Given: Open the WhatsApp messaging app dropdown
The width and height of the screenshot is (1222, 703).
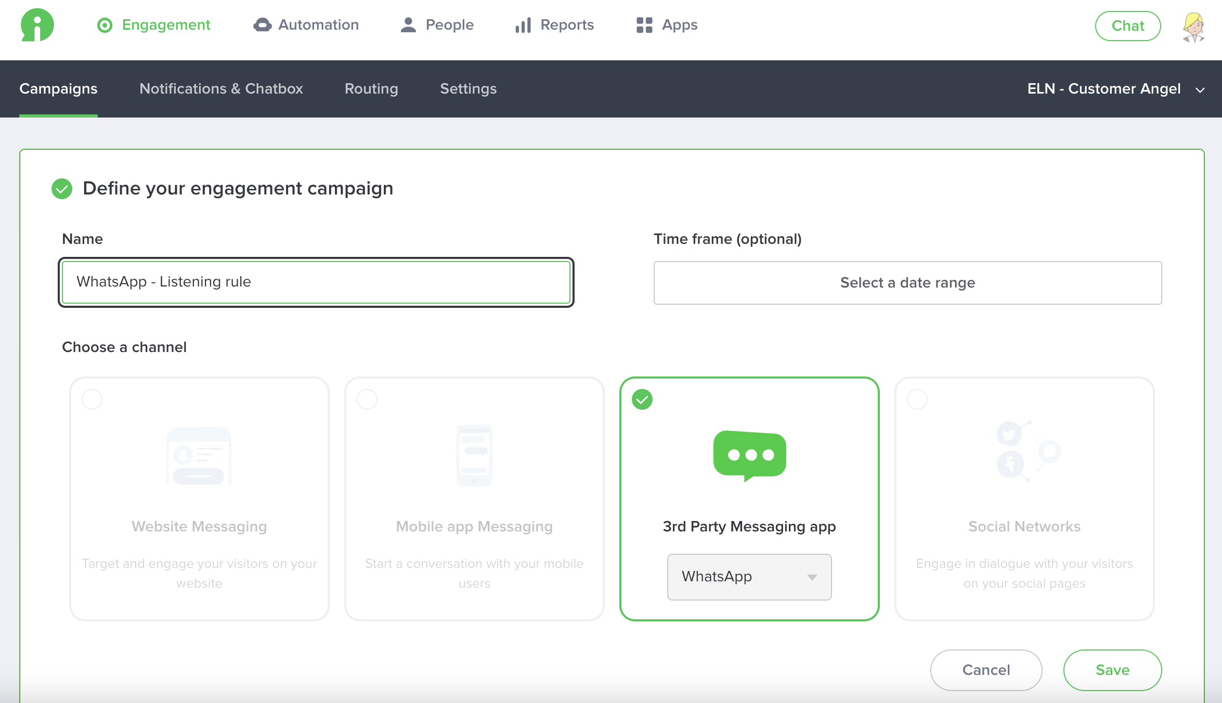Looking at the screenshot, I should pos(749,577).
